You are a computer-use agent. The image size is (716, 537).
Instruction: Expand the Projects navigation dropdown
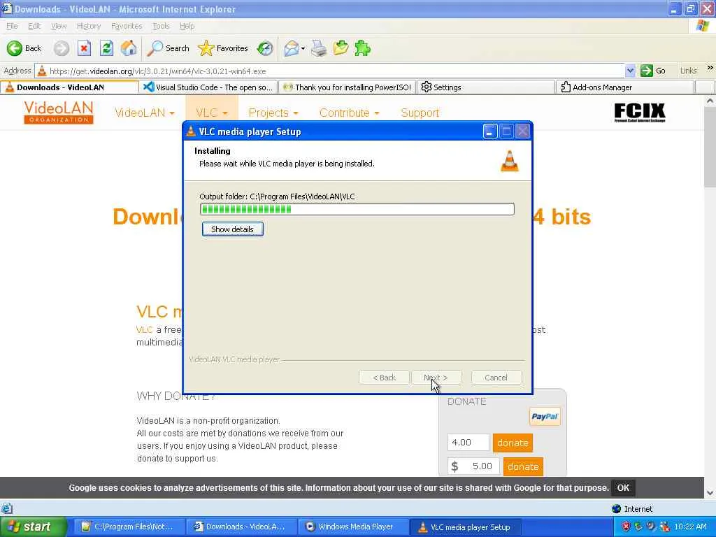[296, 113]
